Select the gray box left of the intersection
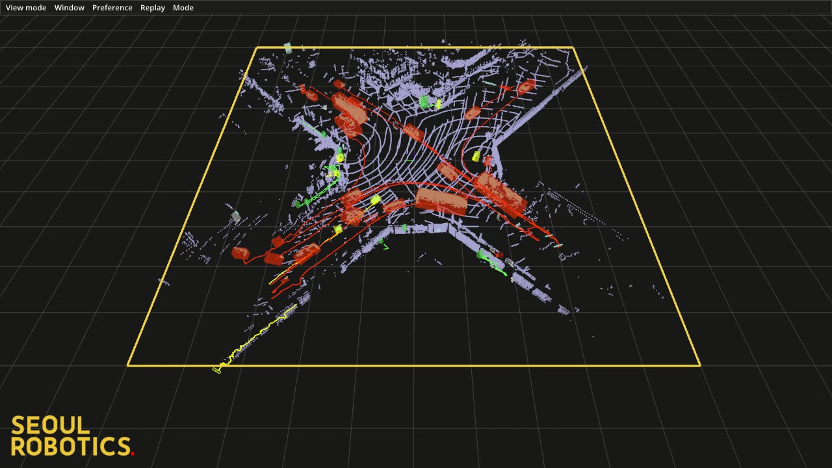This screenshot has height=468, width=832. pos(235,216)
